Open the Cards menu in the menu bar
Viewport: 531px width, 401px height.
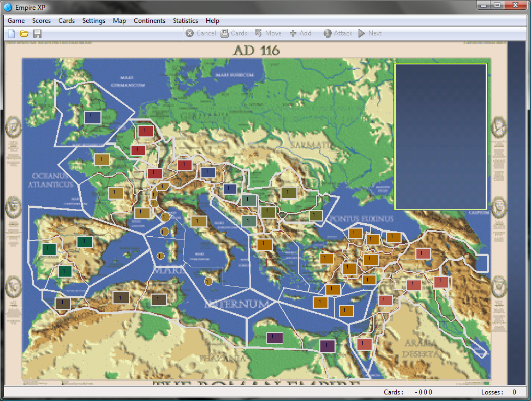click(67, 21)
